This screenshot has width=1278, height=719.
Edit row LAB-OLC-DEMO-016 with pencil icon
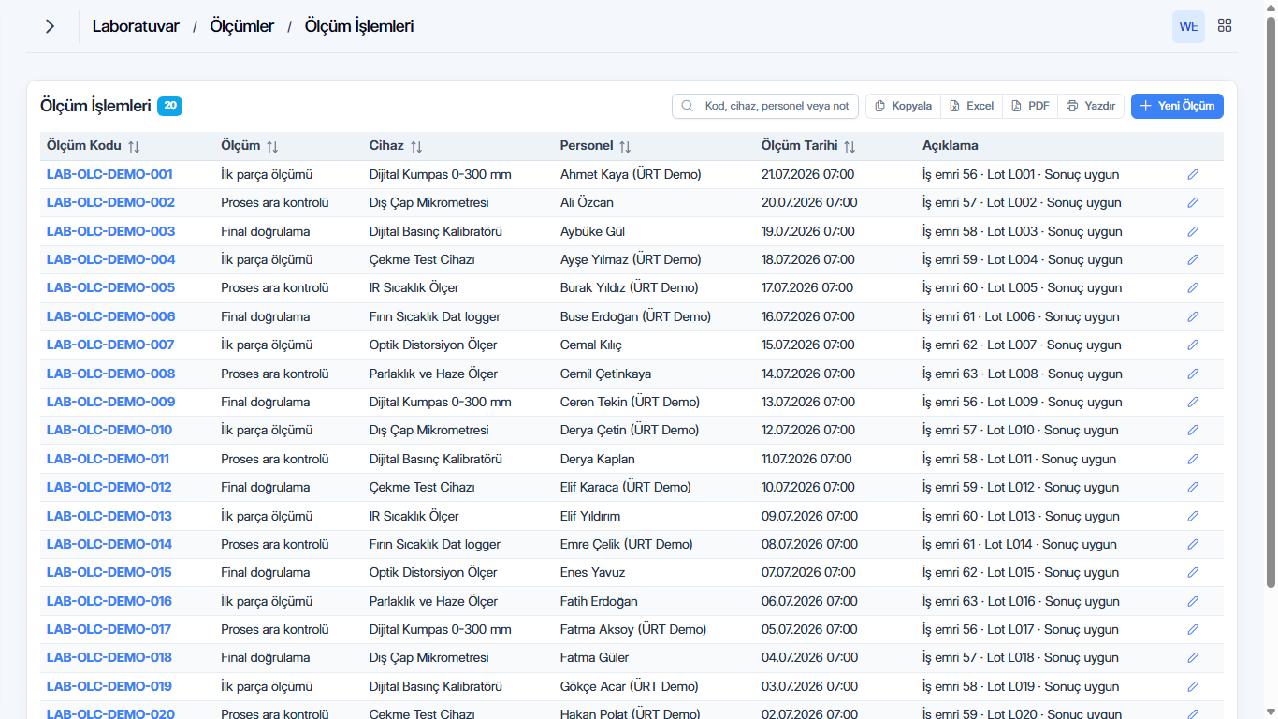coord(1193,601)
